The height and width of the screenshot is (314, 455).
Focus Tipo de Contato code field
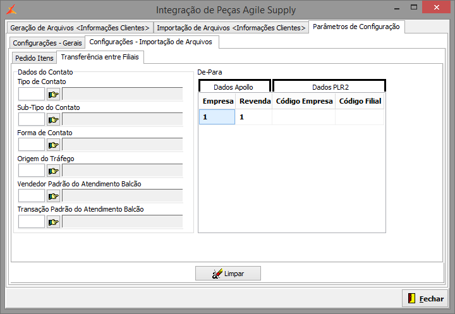tap(32, 94)
